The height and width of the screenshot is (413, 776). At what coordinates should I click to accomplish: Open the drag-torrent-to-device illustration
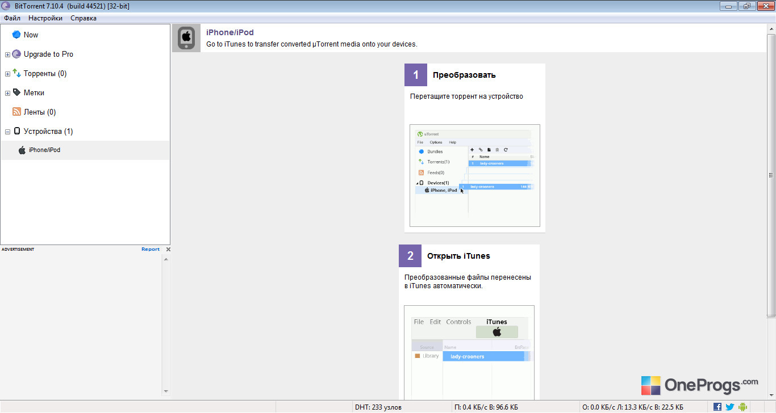[475, 176]
